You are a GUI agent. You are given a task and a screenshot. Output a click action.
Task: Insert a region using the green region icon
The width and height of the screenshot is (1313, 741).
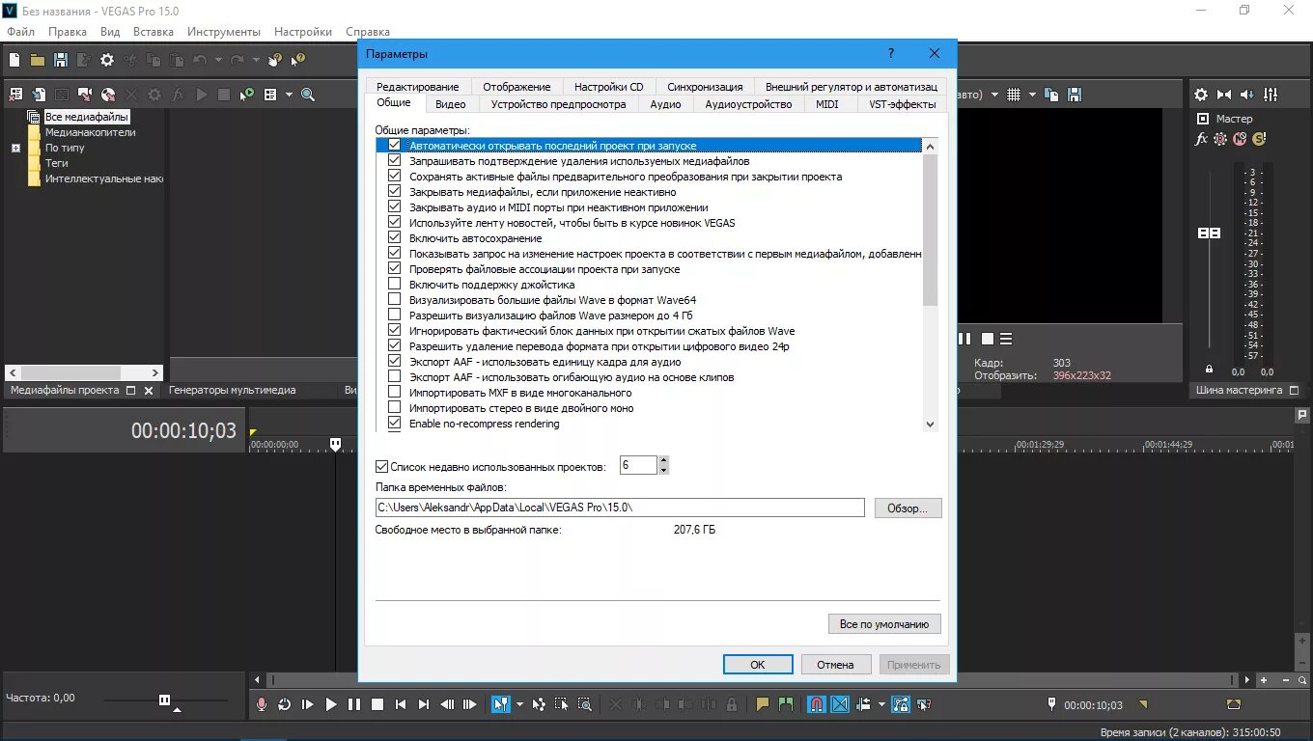click(786, 704)
